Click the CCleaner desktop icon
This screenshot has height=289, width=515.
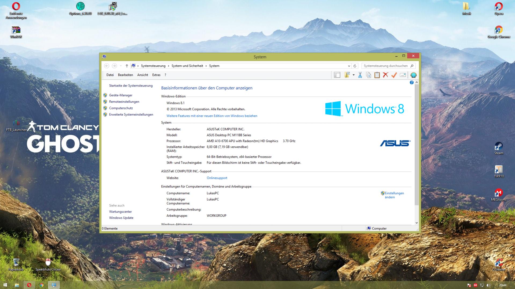(x=499, y=265)
